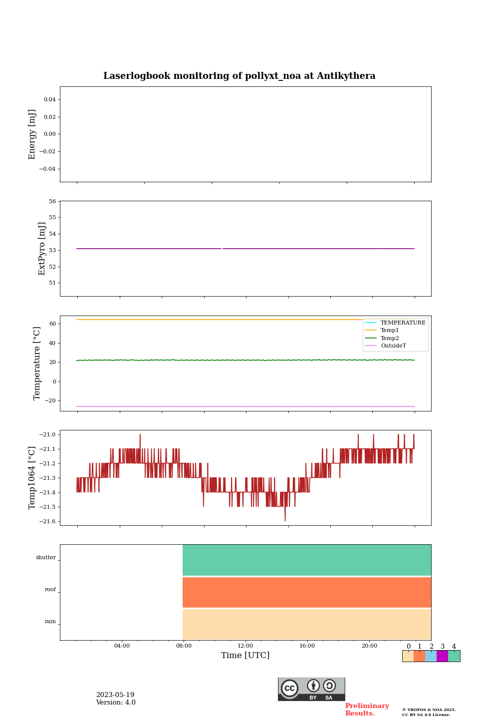Click green swatch 4 in status legend
Image resolution: width=479 pixels, height=719 pixels.
(x=454, y=656)
